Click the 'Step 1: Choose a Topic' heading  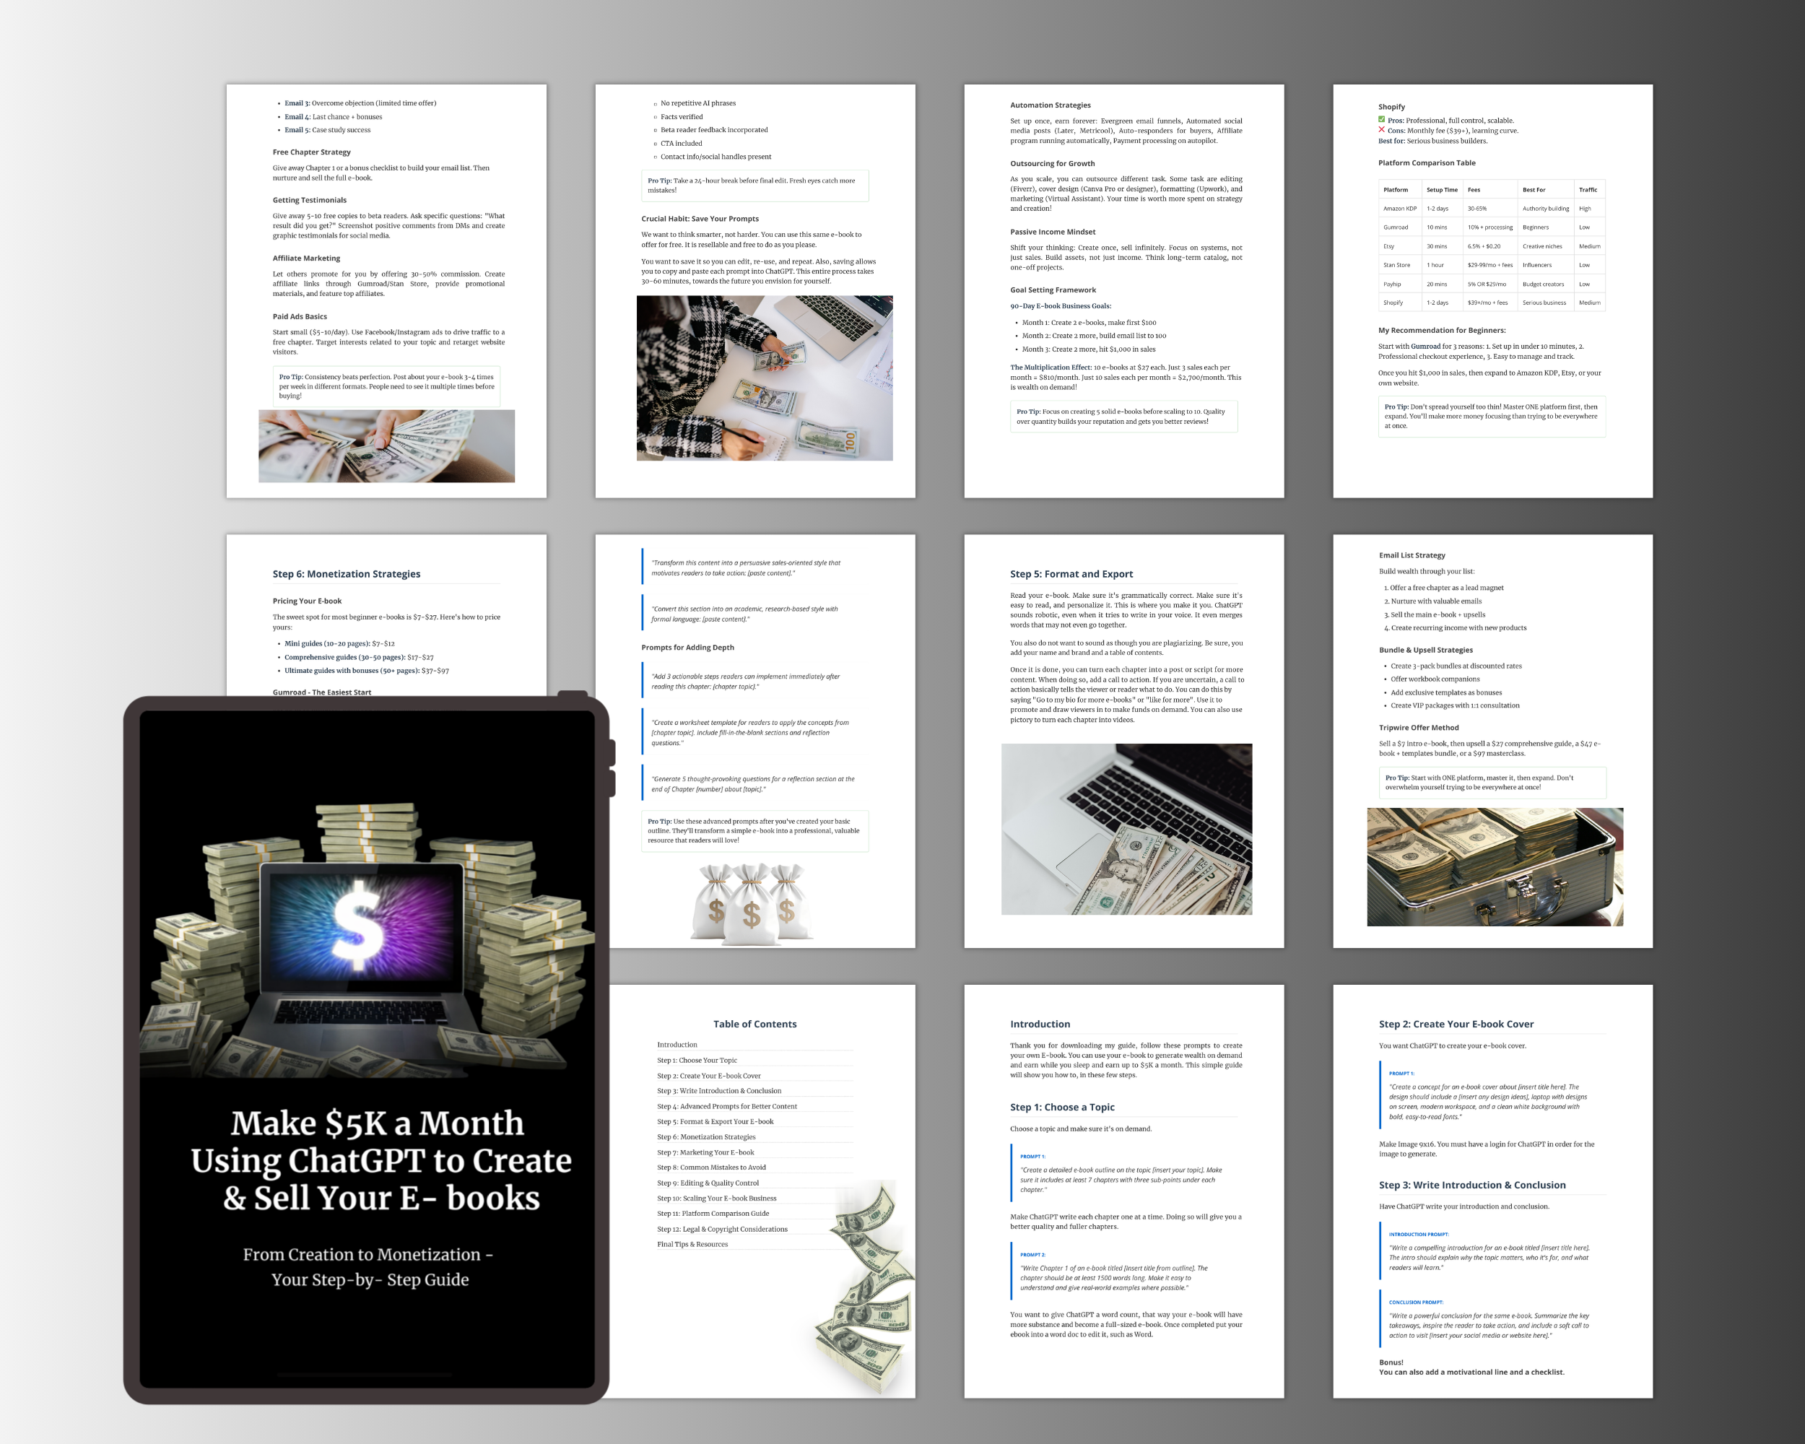click(1062, 1107)
